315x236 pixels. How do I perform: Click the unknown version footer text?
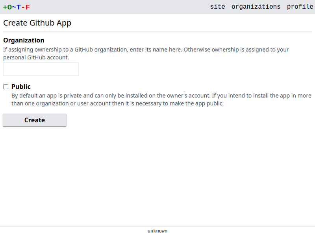(x=157, y=231)
